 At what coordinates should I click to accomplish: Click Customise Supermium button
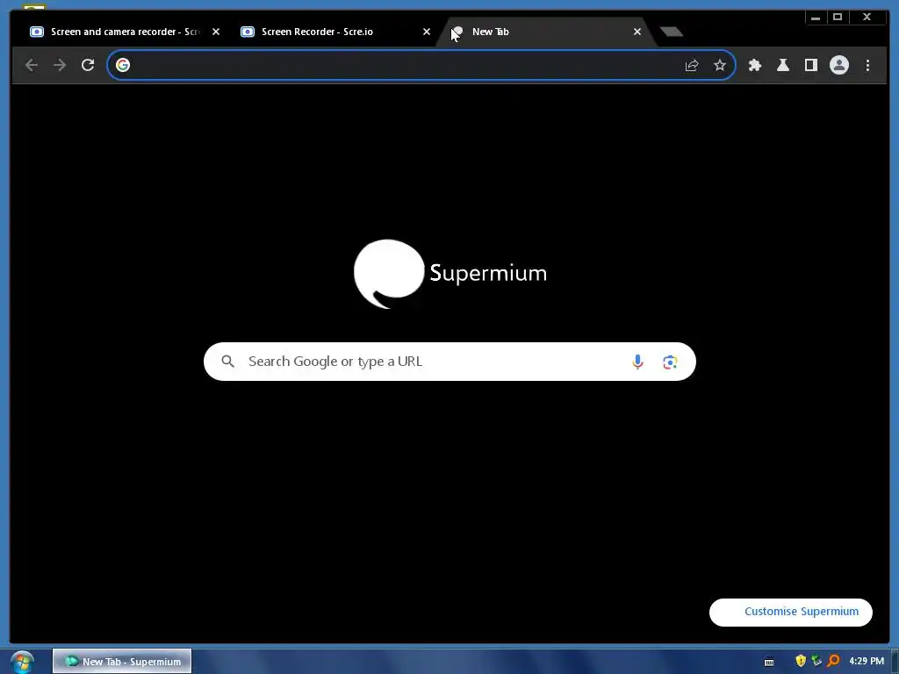[791, 612]
